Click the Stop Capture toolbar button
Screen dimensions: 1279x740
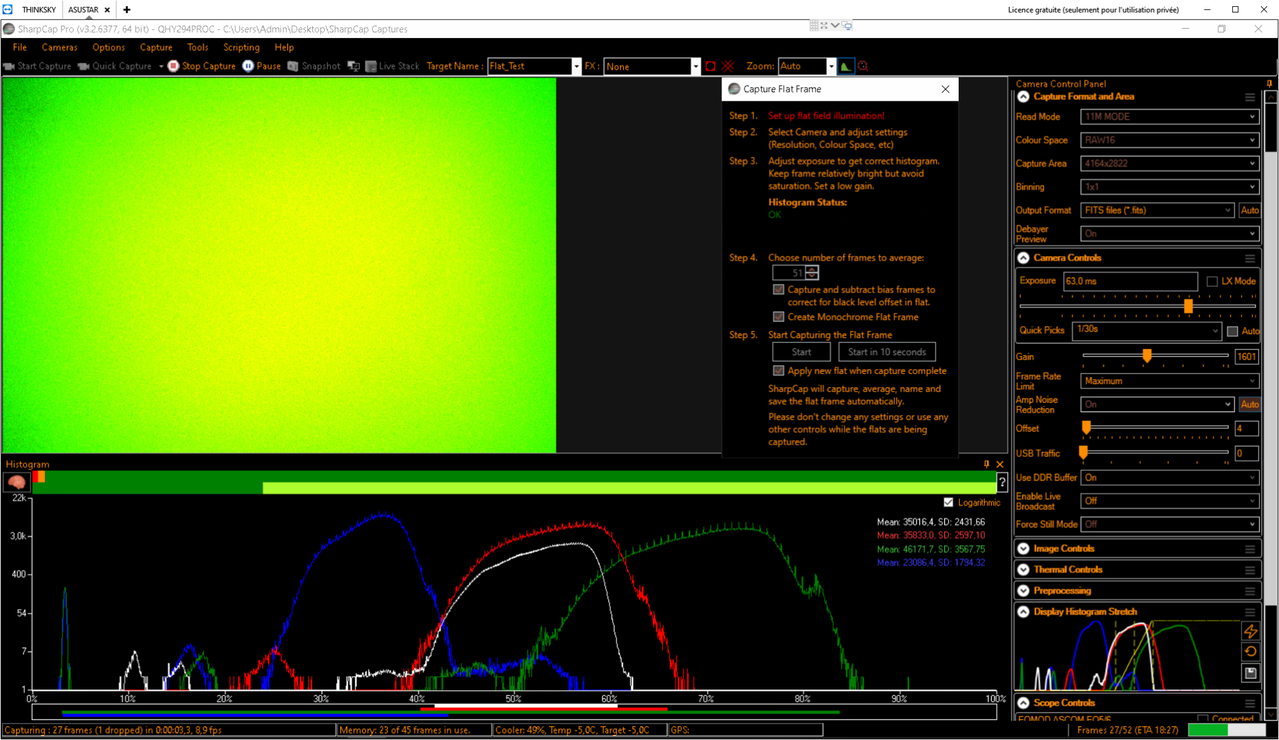(202, 66)
